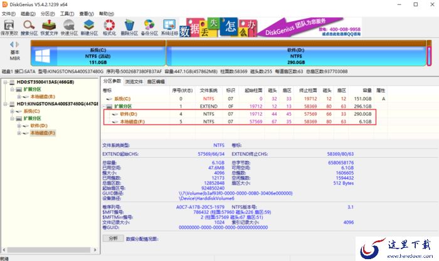Switch to the 分区参数 tab
The image size is (439, 261).
pos(112,81)
